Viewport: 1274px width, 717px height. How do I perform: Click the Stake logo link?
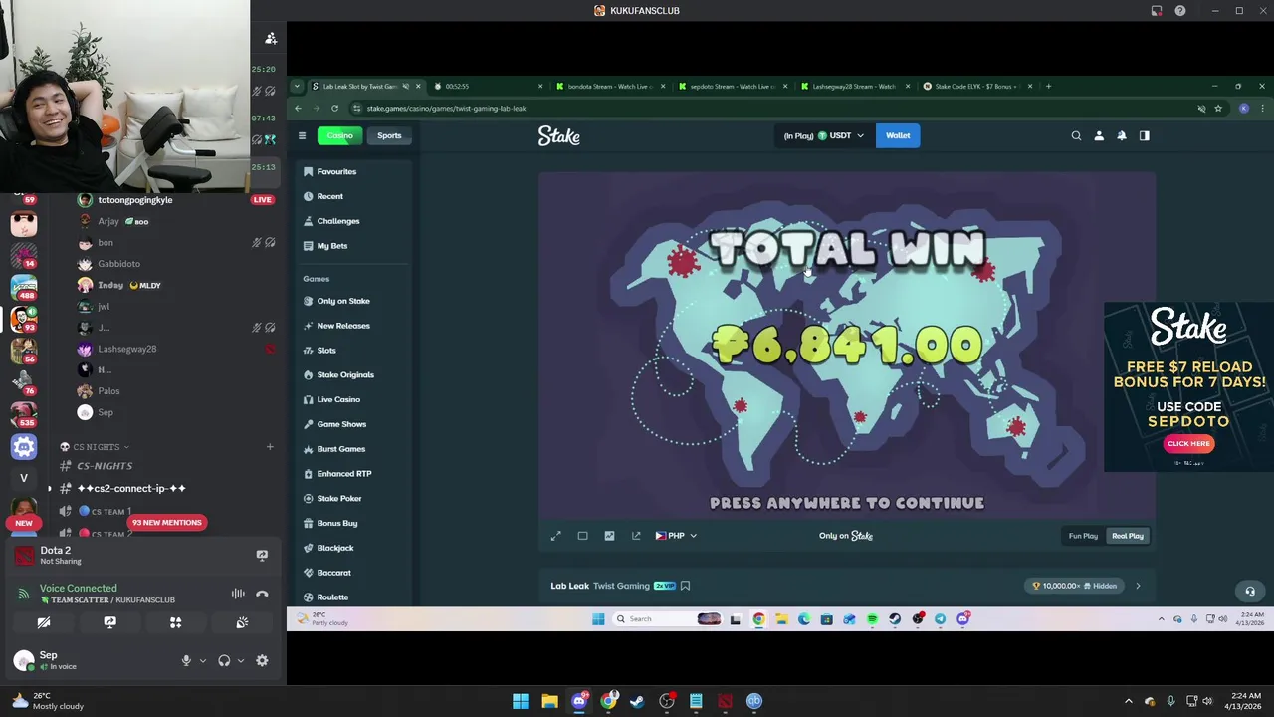point(559,136)
